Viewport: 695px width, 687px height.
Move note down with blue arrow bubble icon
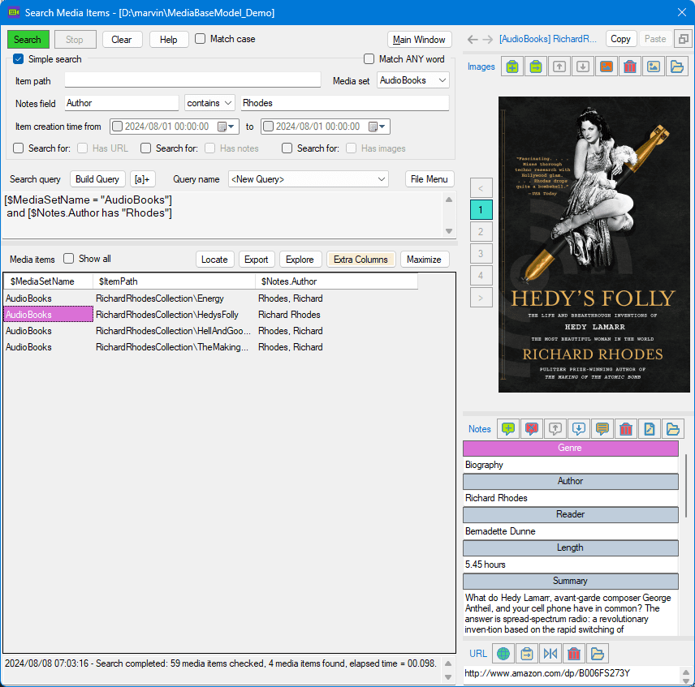pyautogui.click(x=578, y=428)
